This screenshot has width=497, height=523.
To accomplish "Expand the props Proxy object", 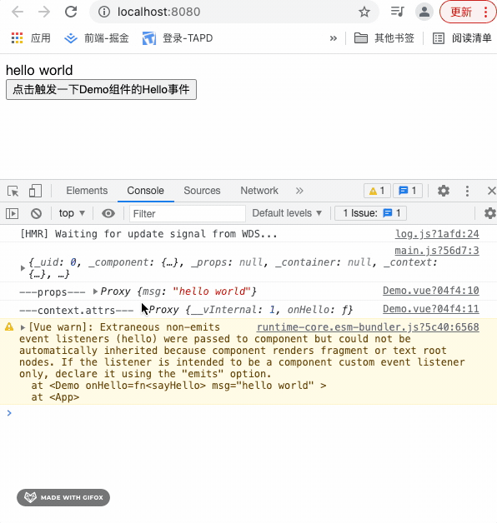I will point(95,291).
